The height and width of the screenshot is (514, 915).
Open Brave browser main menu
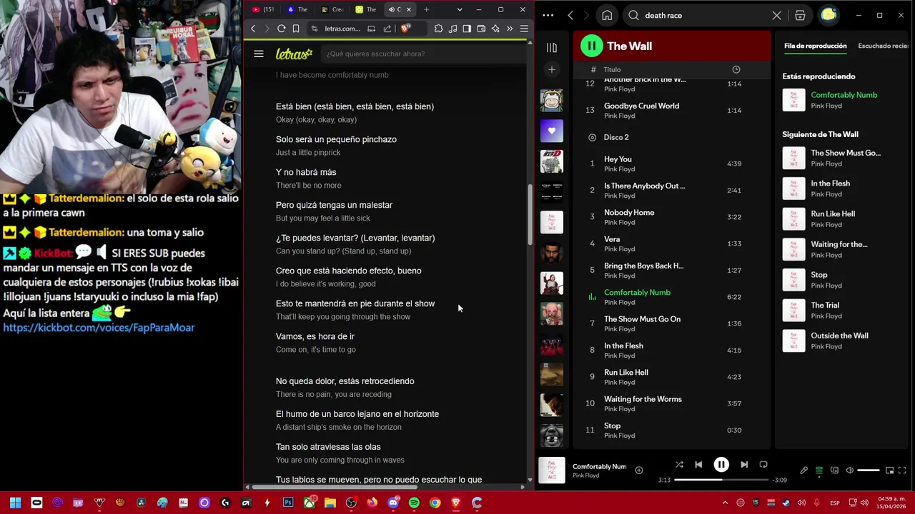pos(524,29)
